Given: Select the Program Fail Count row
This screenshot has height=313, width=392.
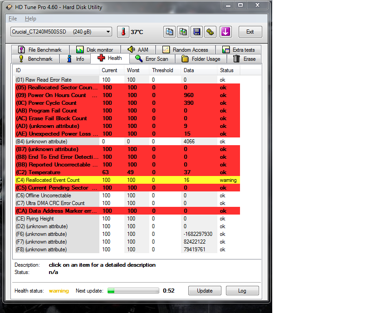Looking at the screenshot, I should (127, 111).
